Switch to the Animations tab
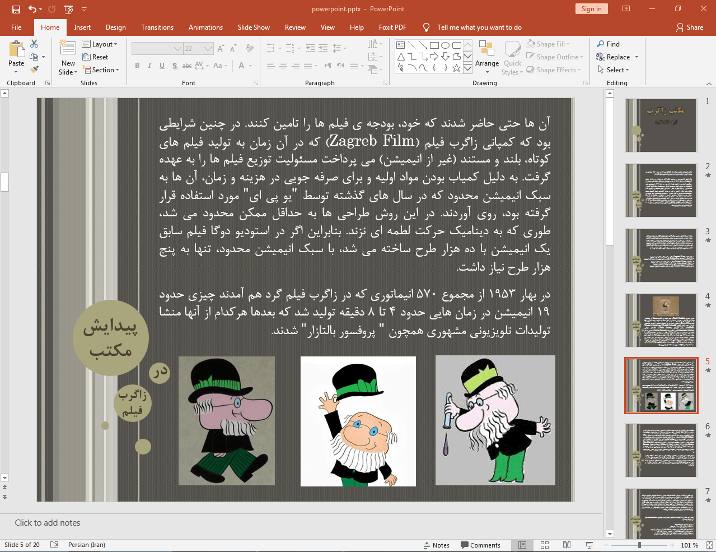 [205, 27]
